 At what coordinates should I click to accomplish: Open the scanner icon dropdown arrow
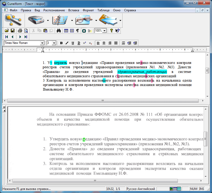48,21
